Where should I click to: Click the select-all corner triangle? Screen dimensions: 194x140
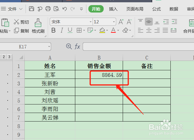[21, 57]
